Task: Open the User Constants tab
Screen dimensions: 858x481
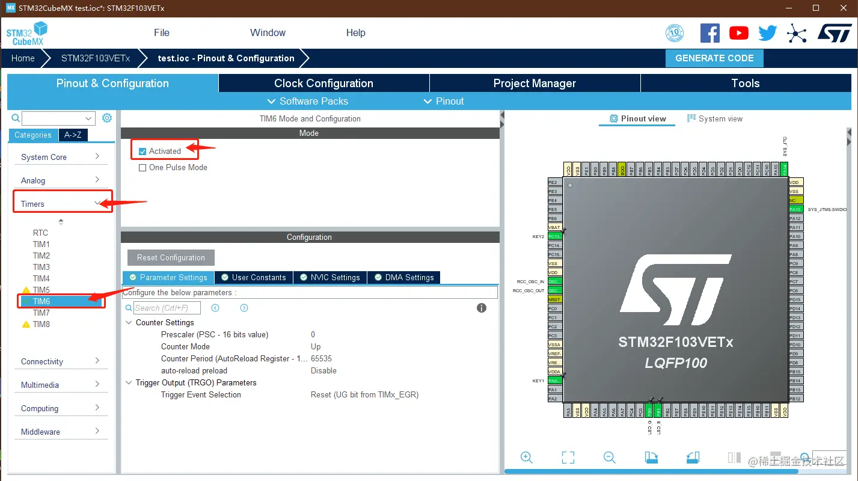Action: click(x=253, y=277)
